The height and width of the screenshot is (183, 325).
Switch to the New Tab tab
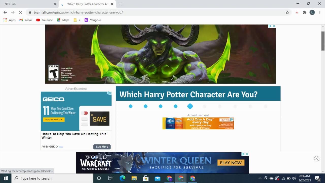coord(29,4)
